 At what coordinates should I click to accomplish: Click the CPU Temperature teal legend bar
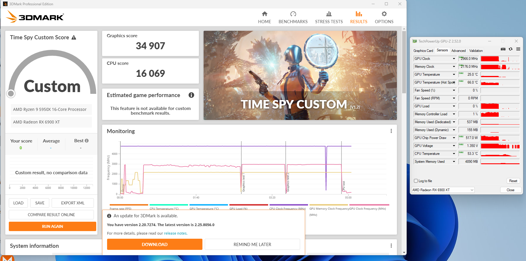coord(169,205)
